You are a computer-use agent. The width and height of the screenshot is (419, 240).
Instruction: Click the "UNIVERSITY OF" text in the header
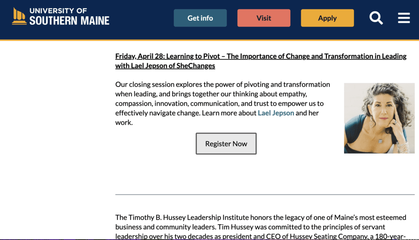tap(58, 11)
